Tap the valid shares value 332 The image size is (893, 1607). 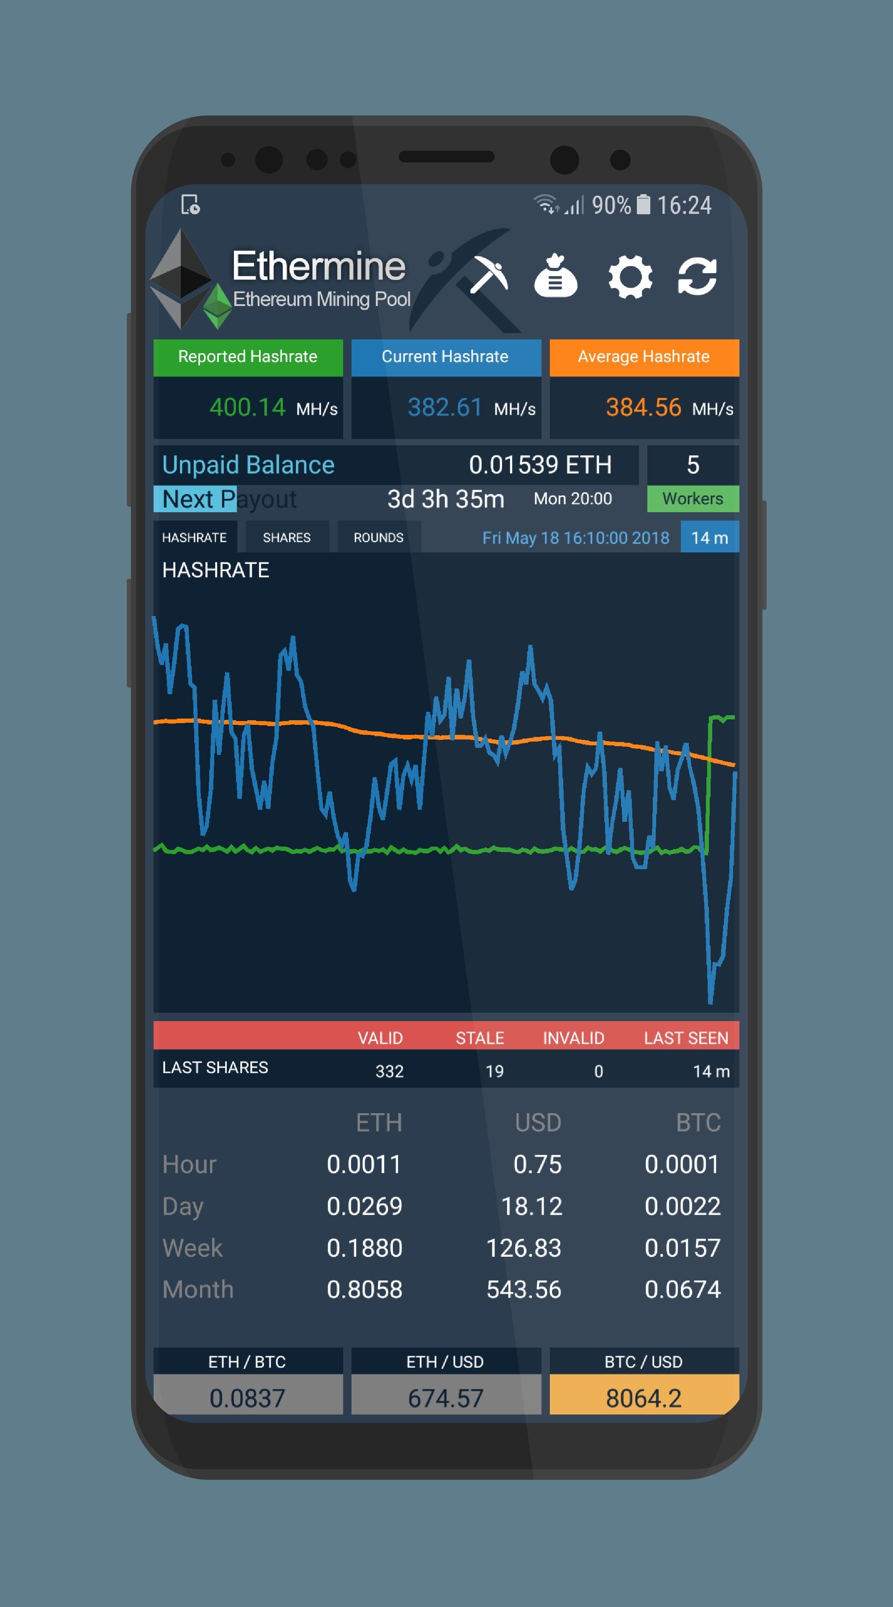tap(389, 1071)
